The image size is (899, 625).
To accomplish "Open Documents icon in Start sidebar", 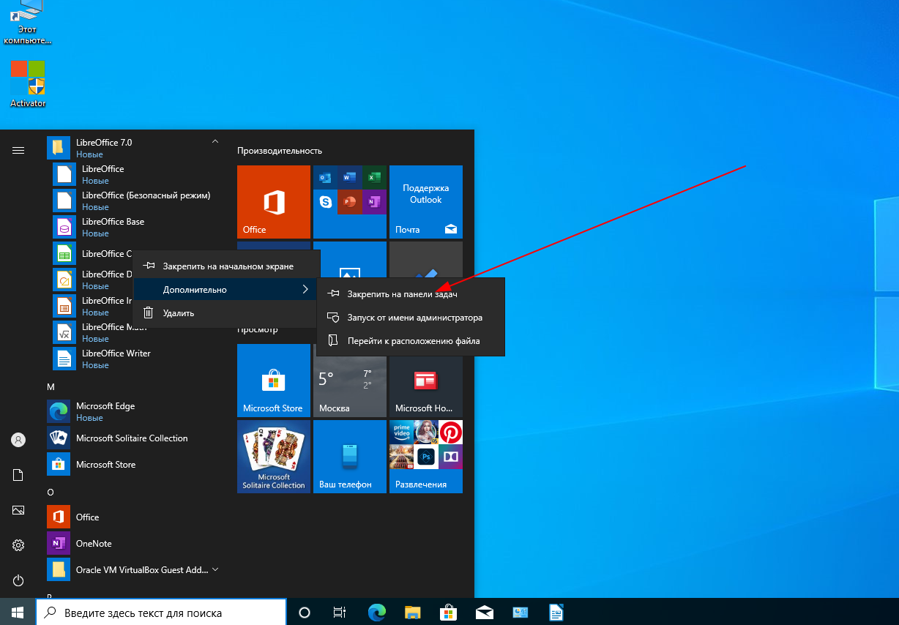I will [x=18, y=475].
